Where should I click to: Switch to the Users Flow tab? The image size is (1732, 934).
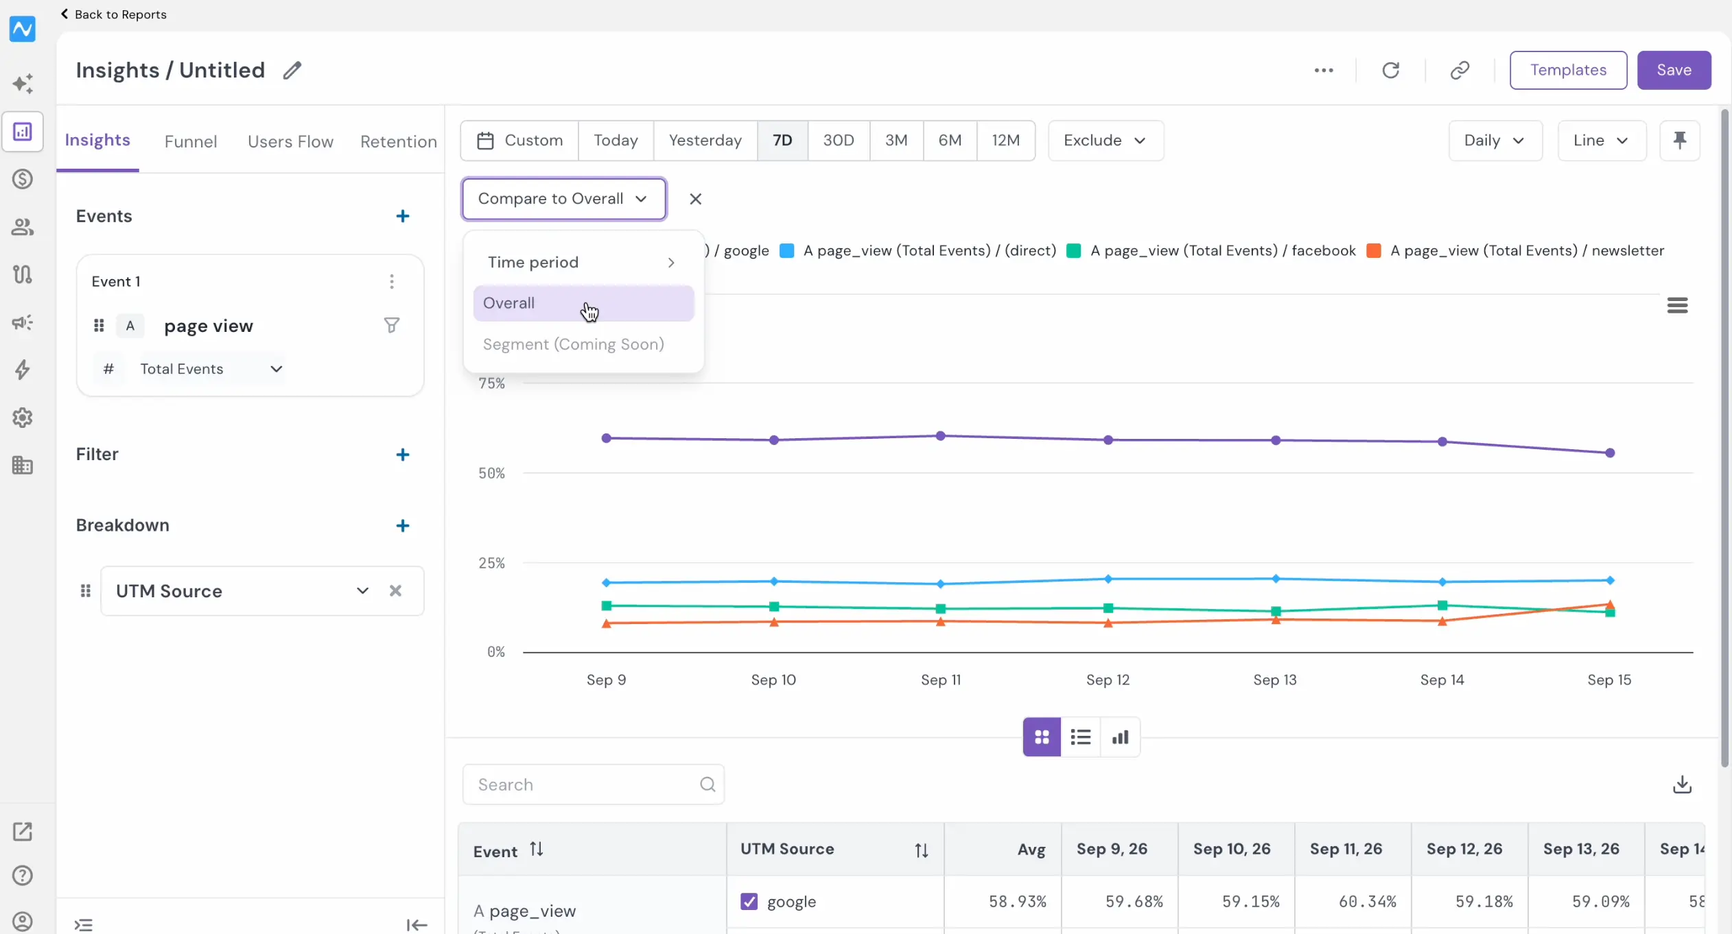click(x=290, y=141)
